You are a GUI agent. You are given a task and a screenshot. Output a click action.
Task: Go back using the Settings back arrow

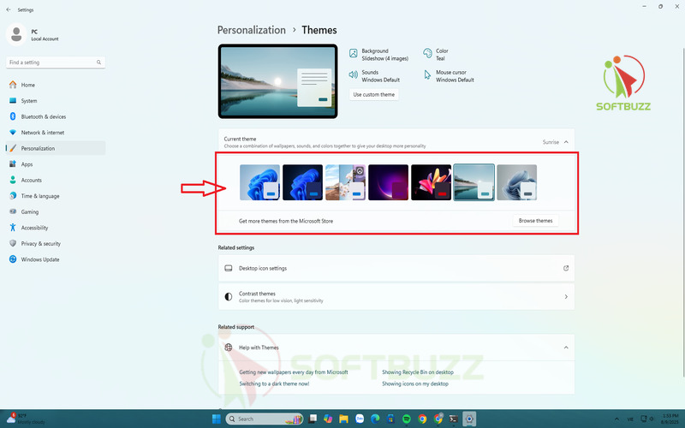9,9
